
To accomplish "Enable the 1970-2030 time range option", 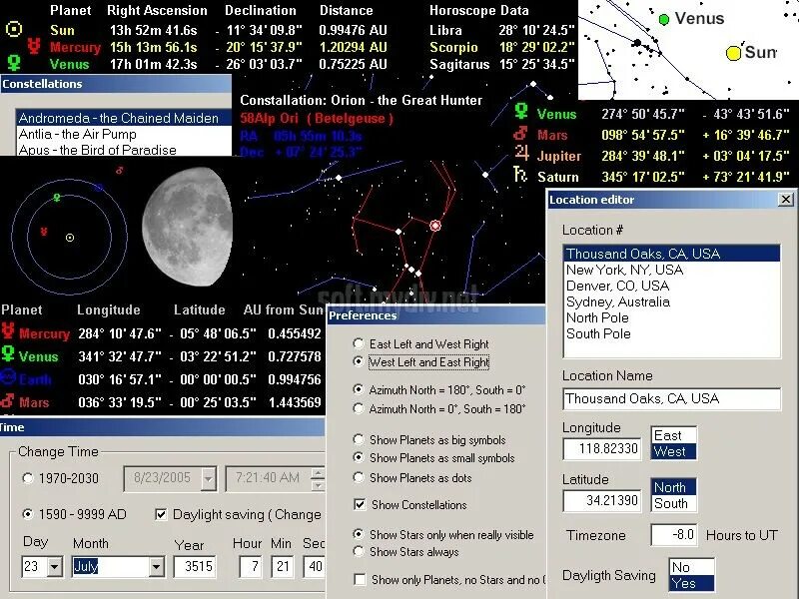I will 28,478.
